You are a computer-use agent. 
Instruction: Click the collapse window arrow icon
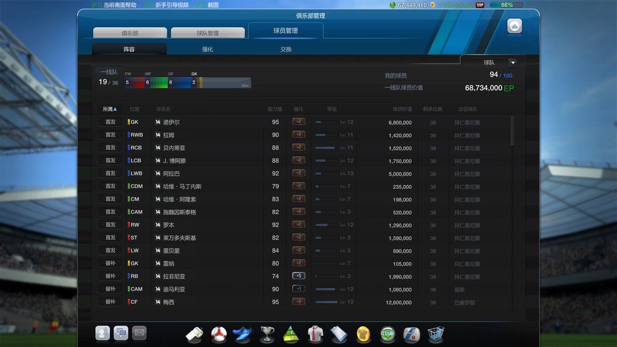pos(515,27)
